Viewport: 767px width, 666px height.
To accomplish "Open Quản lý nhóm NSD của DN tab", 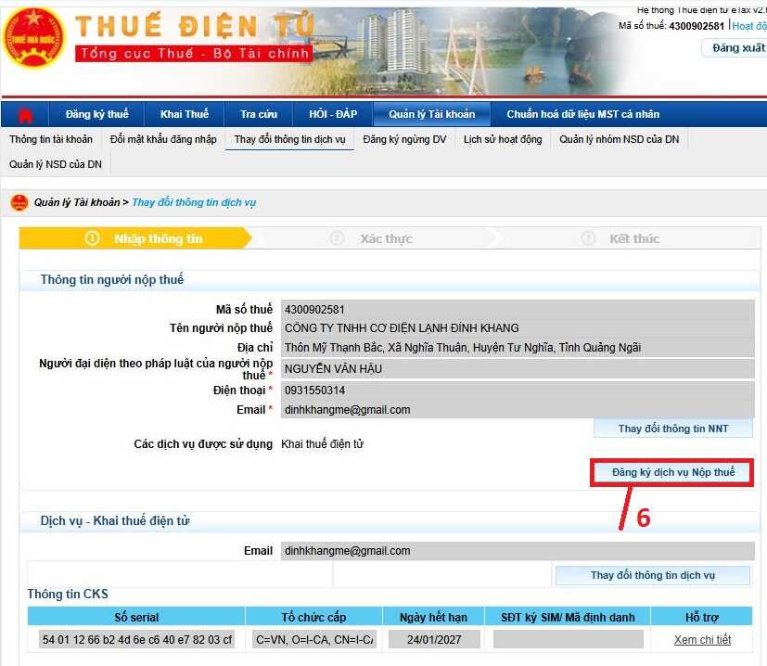I will click(620, 139).
